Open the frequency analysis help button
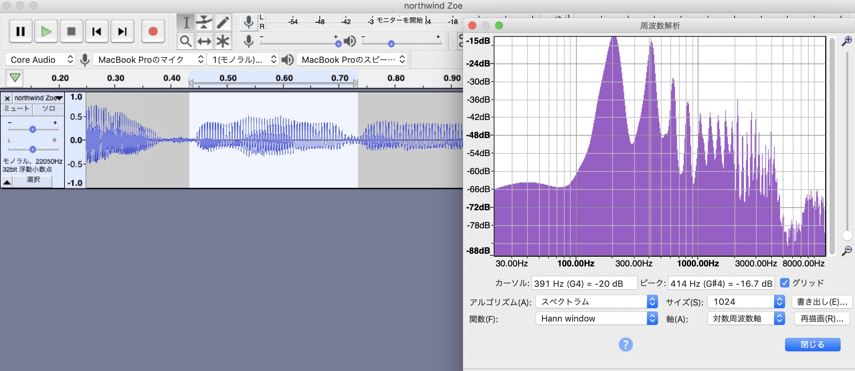The width and height of the screenshot is (855, 371). (626, 344)
